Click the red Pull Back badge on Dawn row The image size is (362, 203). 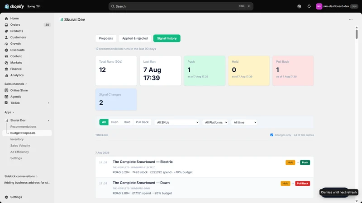click(x=302, y=184)
